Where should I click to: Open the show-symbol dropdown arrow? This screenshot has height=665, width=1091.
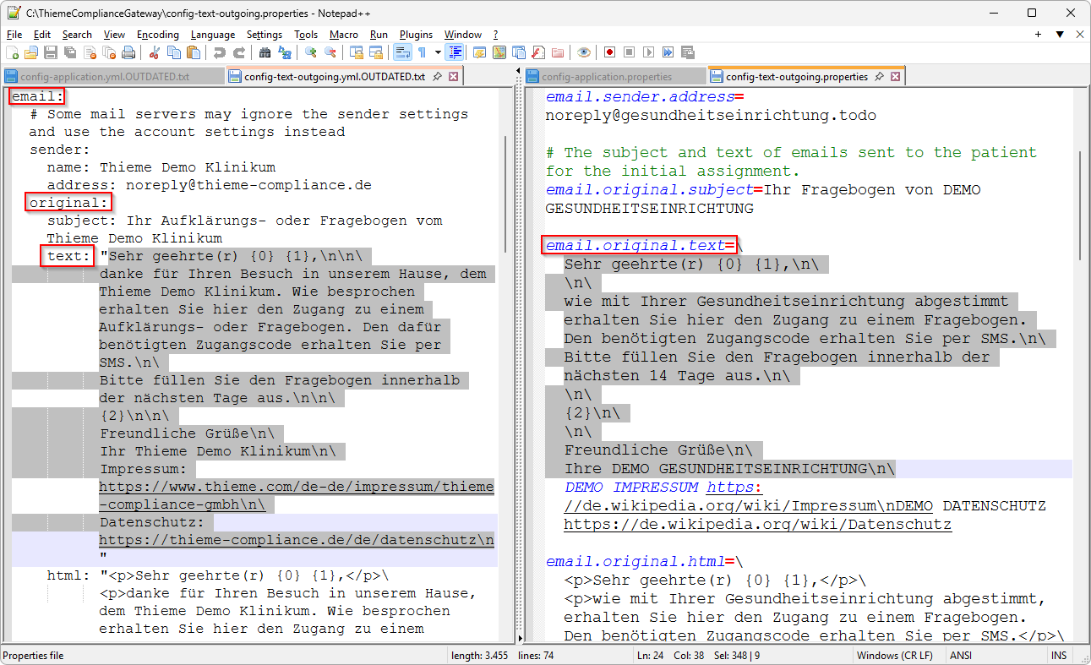[x=437, y=52]
